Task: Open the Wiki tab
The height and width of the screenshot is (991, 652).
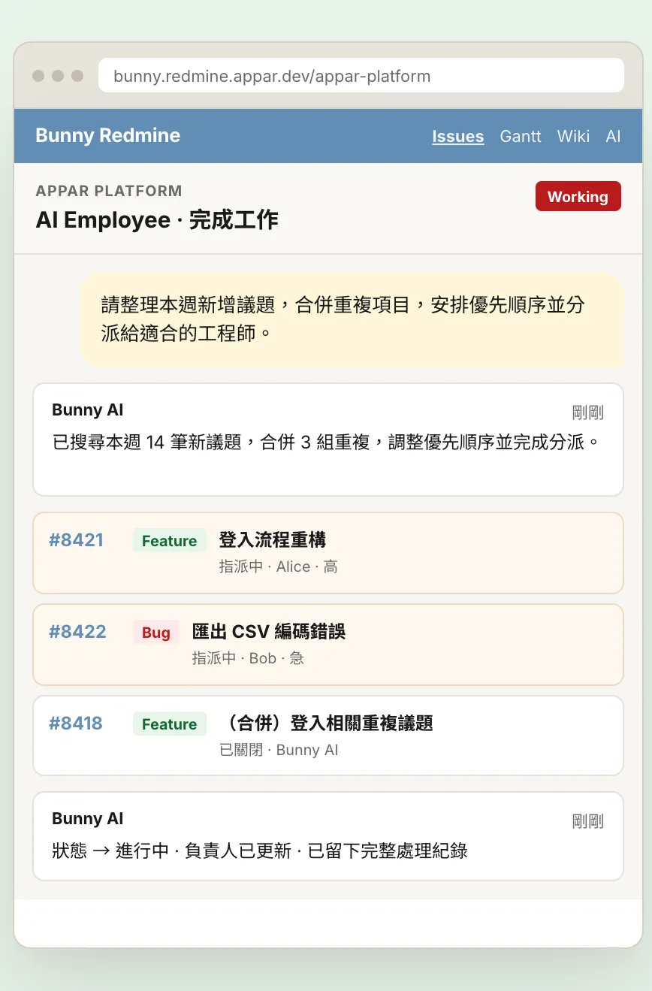Action: (x=573, y=136)
